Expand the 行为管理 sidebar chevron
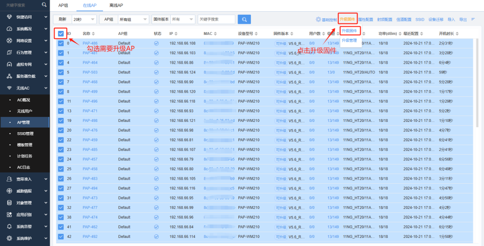The image size is (484, 246). pos(46,52)
